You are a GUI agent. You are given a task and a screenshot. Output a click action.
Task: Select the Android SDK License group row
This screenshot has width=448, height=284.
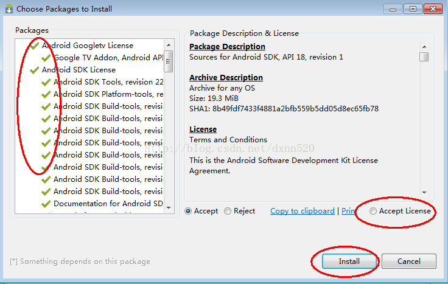pyautogui.click(x=79, y=70)
